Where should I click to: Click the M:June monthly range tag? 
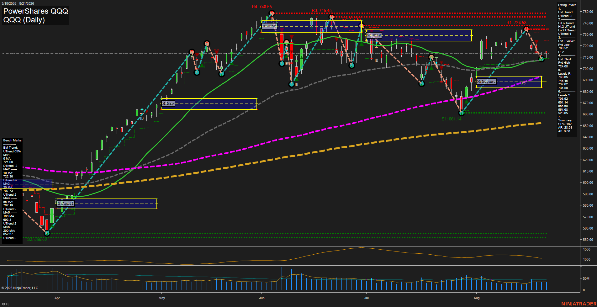[269, 26]
